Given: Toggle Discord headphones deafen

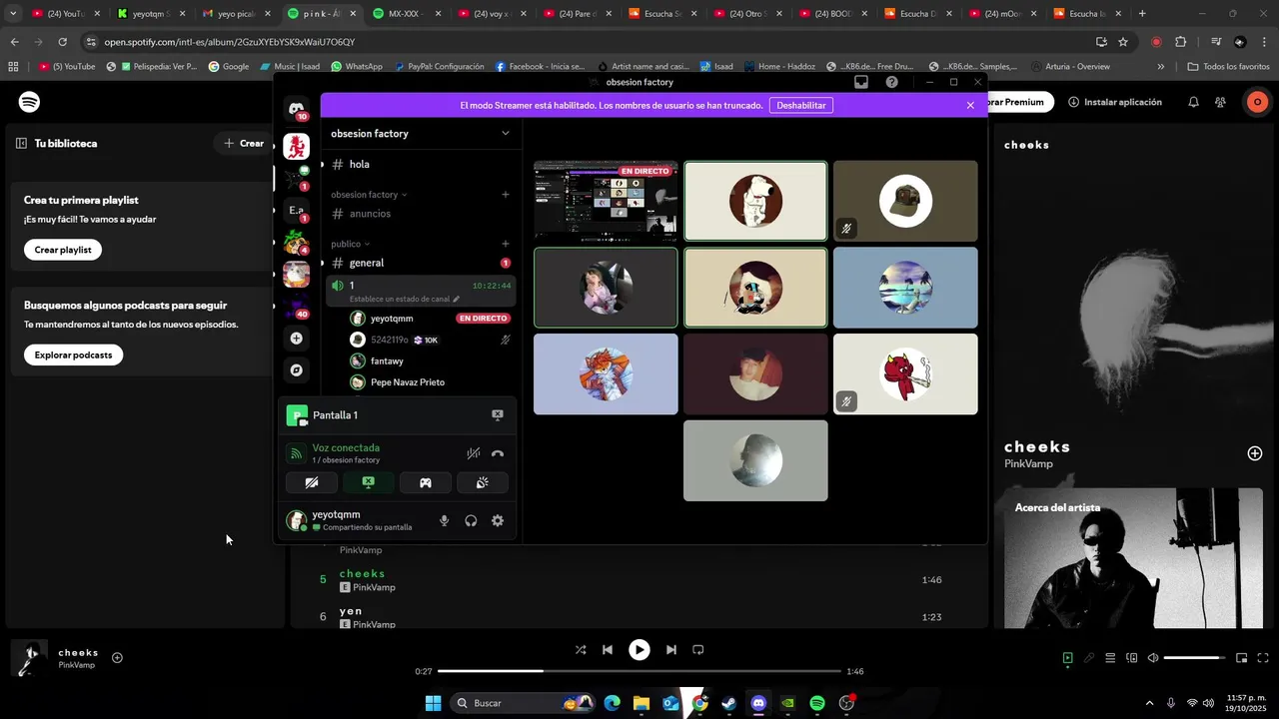Looking at the screenshot, I should tap(471, 520).
